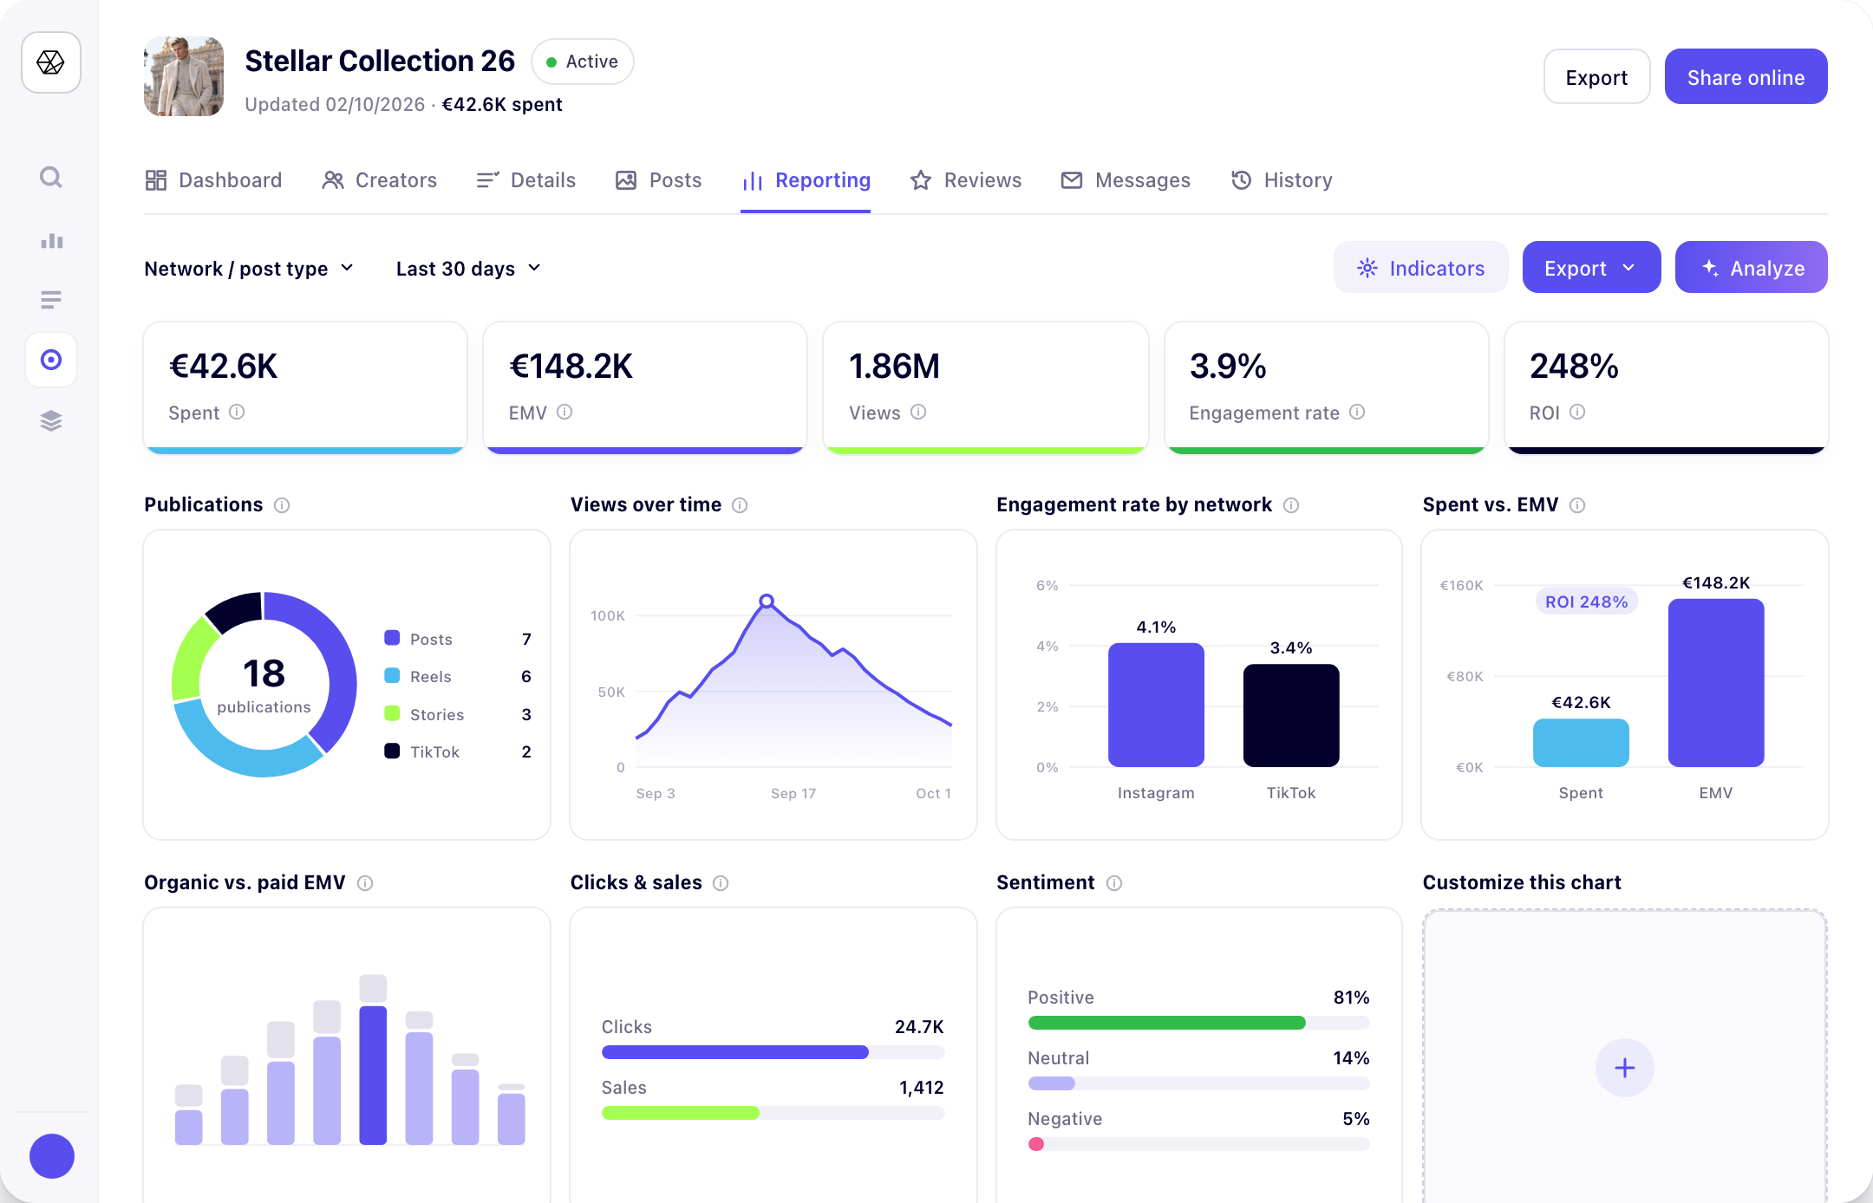Open the Network / post type dropdown
This screenshot has width=1873, height=1203.
[x=249, y=269]
